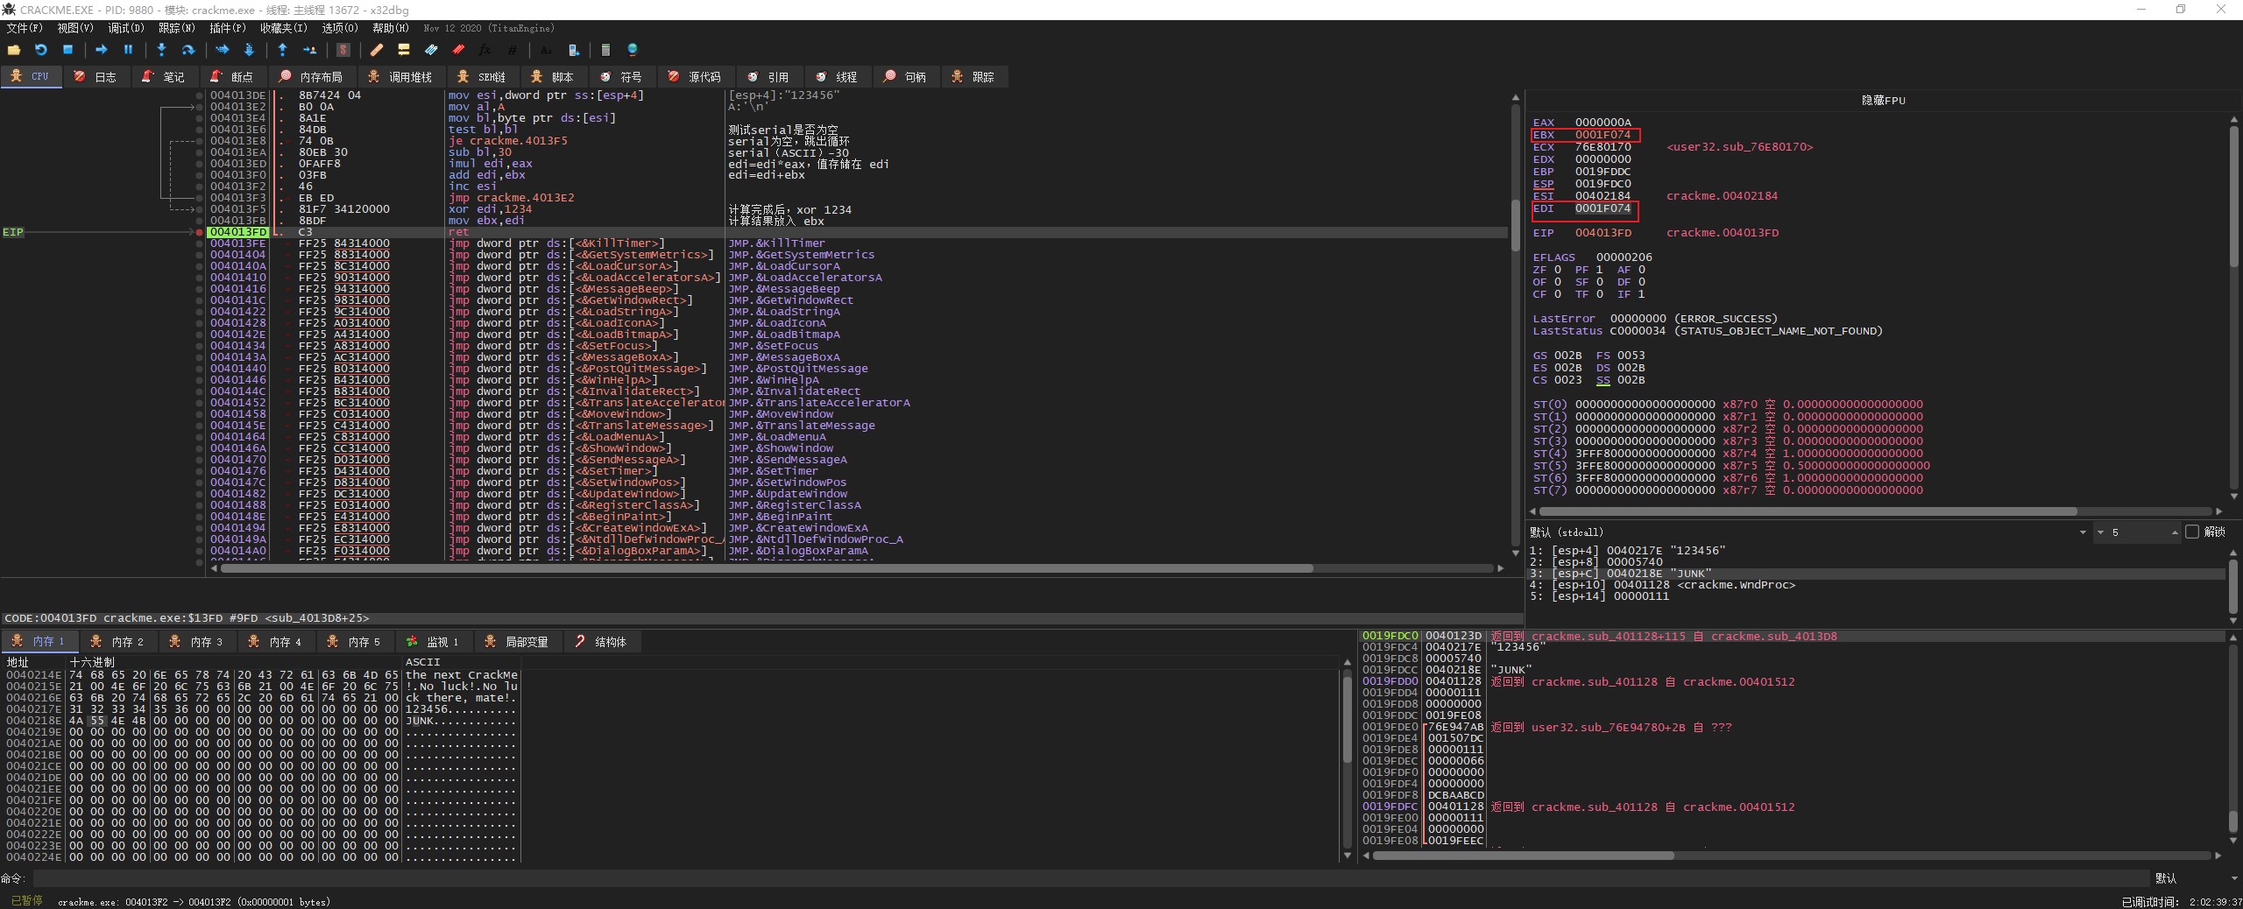Image resolution: width=2243 pixels, height=909 pixels.
Task: Enable the 解锁 checkbox
Action: pyautogui.click(x=2192, y=532)
